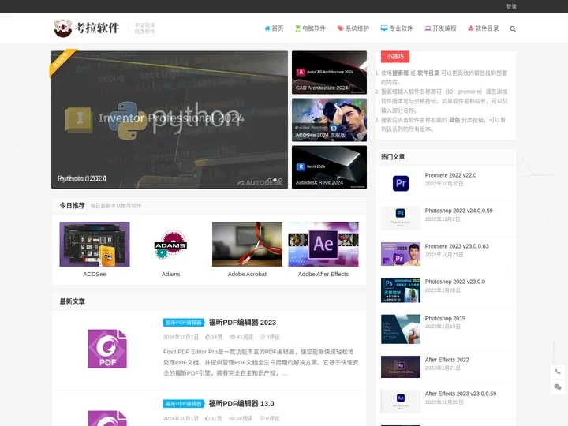Screen dimensions: 568x426
Task: Open CAD Architecture 2024 thumbnail
Action: 329,73
